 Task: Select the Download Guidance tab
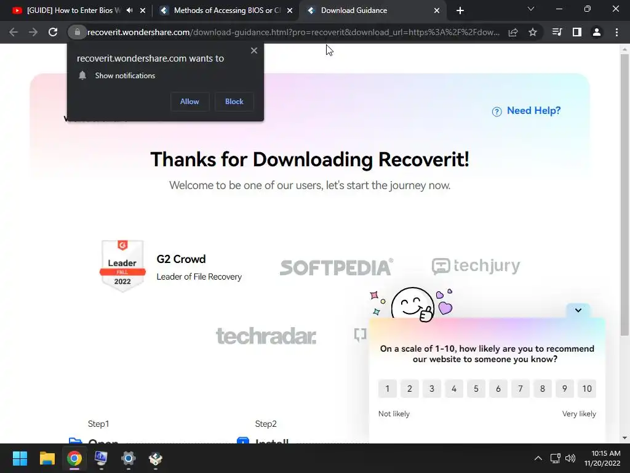click(x=354, y=10)
